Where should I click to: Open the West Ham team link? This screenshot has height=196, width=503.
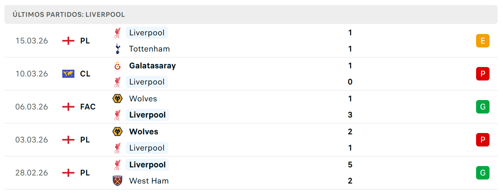point(149,181)
